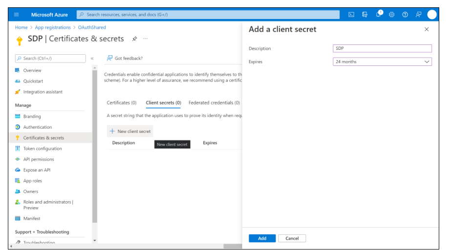This screenshot has width=450, height=251.
Task: Click the Description input field
Action: (x=382, y=48)
